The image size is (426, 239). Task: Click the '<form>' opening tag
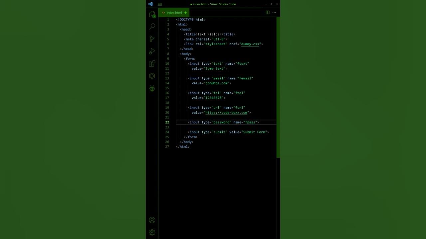(190, 59)
